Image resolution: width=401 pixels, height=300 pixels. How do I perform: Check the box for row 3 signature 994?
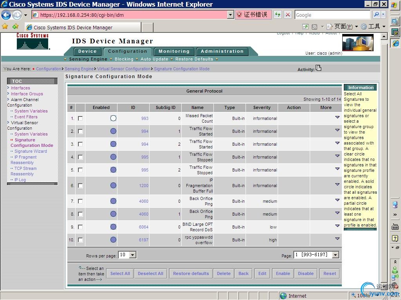click(80, 144)
